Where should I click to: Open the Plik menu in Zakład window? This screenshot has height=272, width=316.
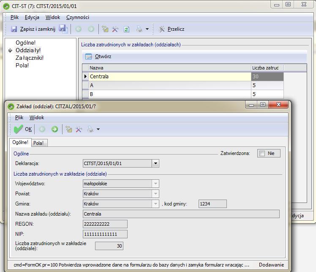pyautogui.click(x=19, y=117)
